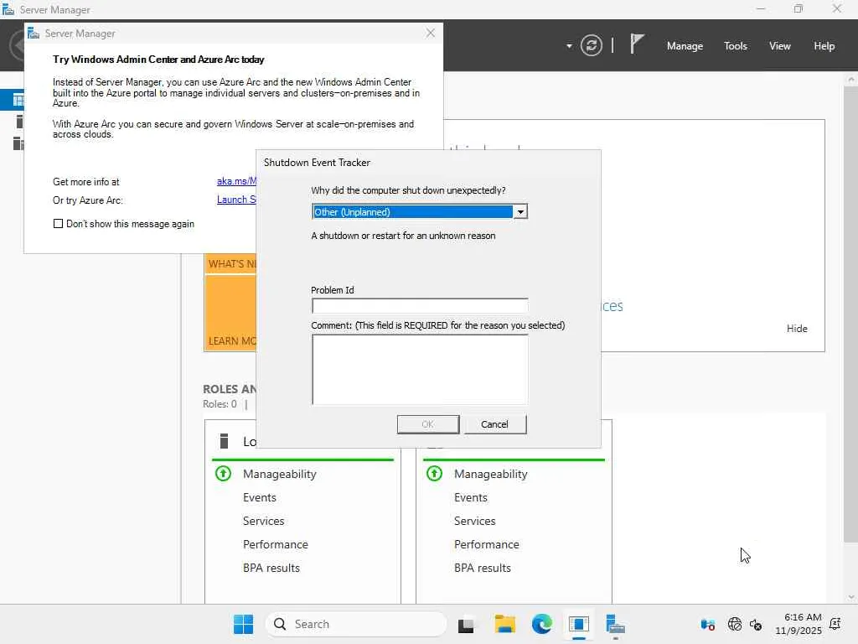Click the refresh icon in Server Manager header
Image resolution: width=858 pixels, height=644 pixels.
pos(591,45)
